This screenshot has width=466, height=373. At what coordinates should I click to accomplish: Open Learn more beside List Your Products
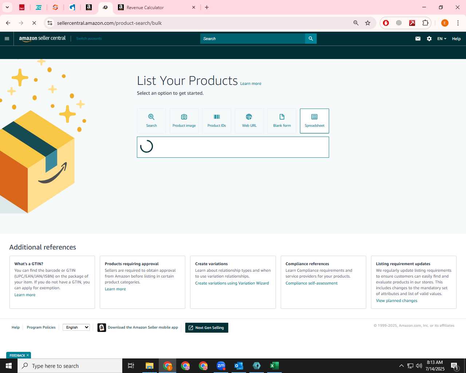point(251,84)
